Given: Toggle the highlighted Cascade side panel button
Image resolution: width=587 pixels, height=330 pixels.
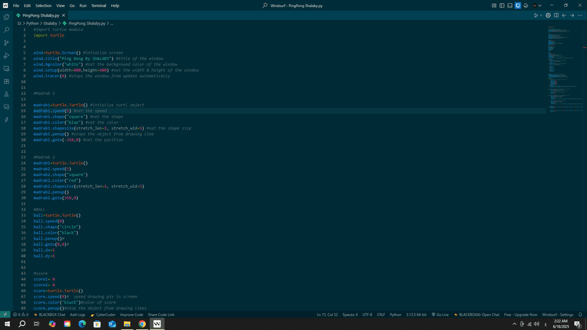Looking at the screenshot, I should tap(518, 6).
